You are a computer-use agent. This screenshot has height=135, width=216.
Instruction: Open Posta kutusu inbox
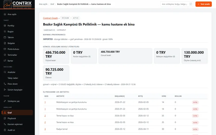17,49
